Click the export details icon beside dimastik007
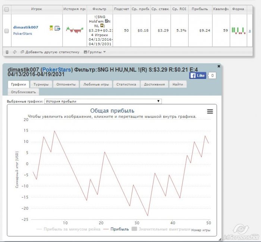The width and height of the screenshot is (261, 242). [57, 28]
